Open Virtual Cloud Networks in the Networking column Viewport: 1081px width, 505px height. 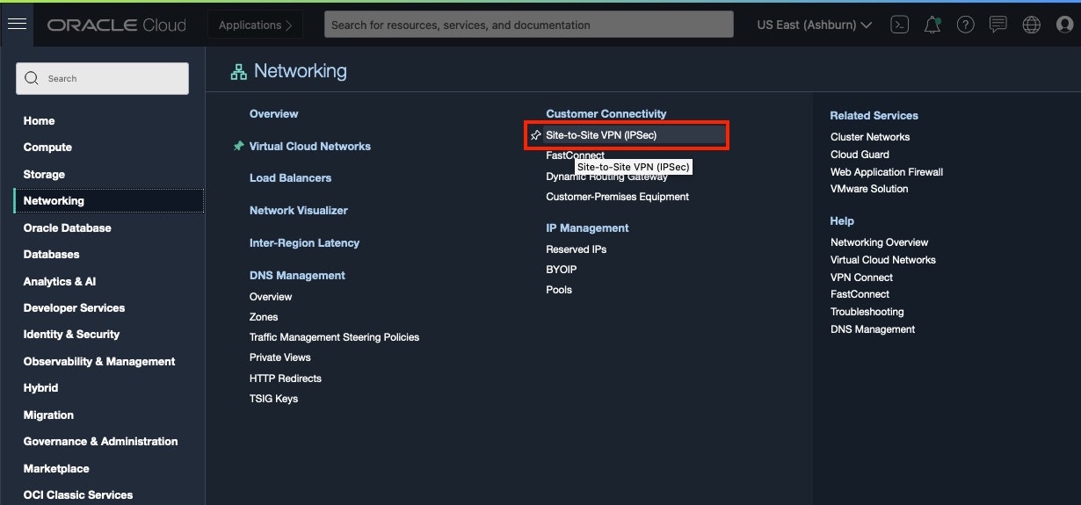(x=310, y=147)
